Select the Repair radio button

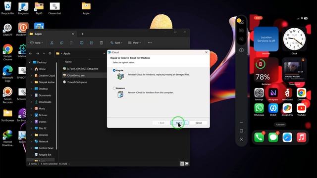click(114, 70)
